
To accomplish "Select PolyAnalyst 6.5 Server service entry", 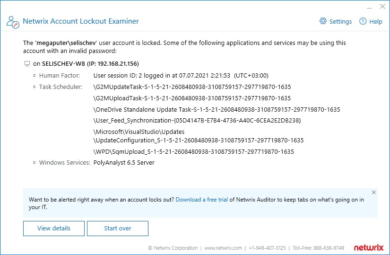I will (124, 163).
